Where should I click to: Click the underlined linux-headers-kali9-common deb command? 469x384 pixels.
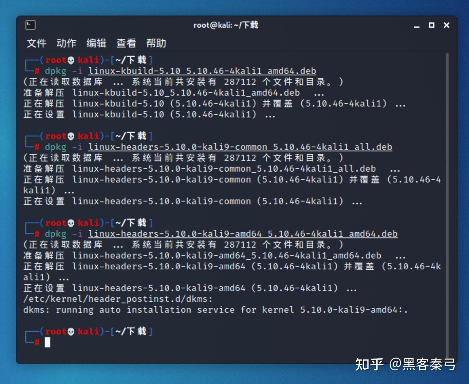click(240, 147)
